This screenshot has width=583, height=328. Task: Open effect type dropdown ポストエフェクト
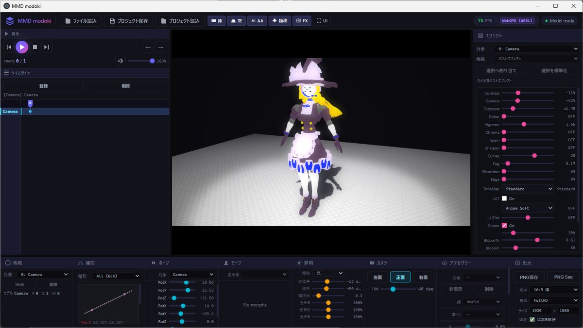(x=536, y=59)
